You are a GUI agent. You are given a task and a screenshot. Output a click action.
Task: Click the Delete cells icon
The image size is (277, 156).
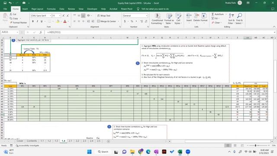coord(196,18)
